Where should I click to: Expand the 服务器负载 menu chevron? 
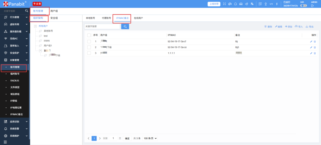point(27,32)
